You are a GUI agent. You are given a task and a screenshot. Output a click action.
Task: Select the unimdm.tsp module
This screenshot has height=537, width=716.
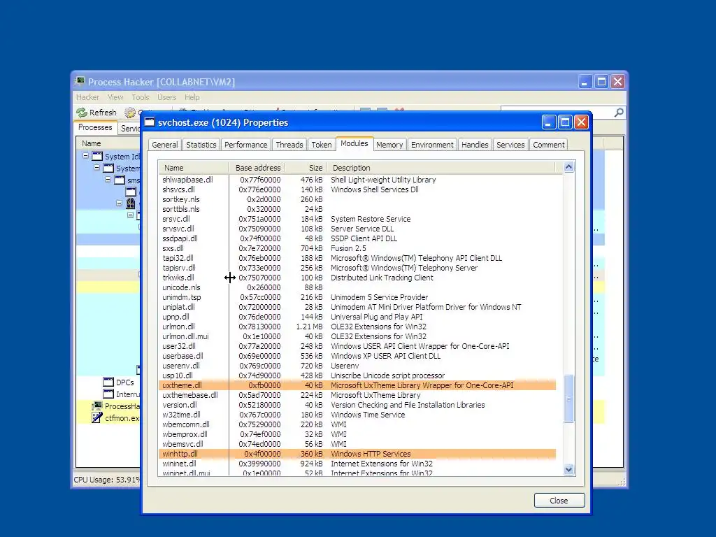click(182, 297)
